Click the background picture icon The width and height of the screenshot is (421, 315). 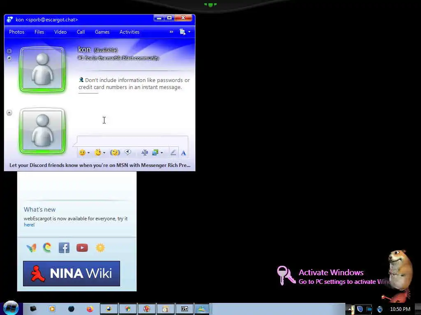pos(155,153)
